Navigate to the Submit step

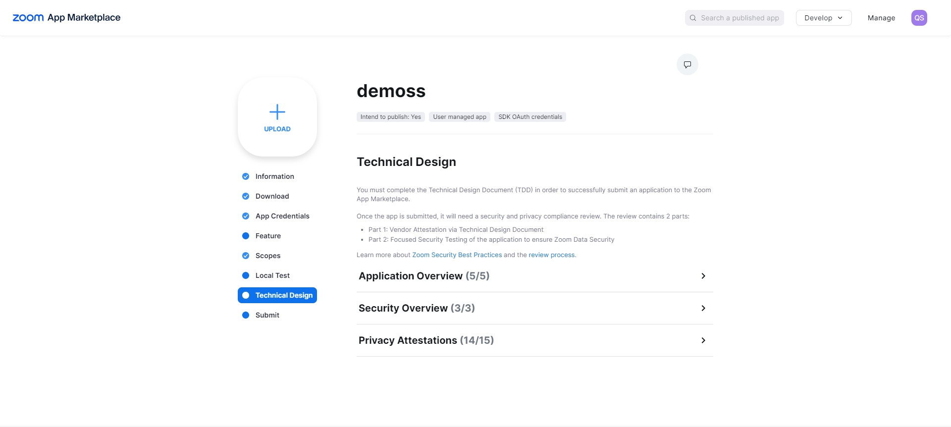pyautogui.click(x=267, y=315)
